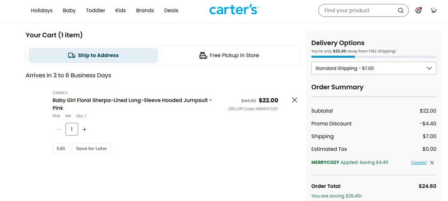Open the Holidays menu

click(42, 10)
